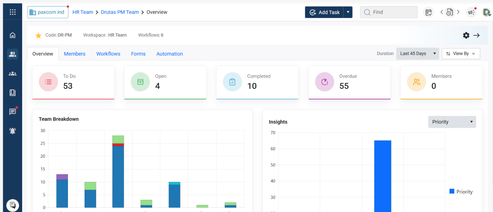This screenshot has width=493, height=212.
Task: Switch to the Automation tab
Action: (x=169, y=54)
